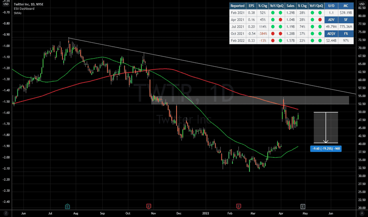Click the 49.79M ADV value
The height and width of the screenshot is (217, 368).
pos(331,27)
